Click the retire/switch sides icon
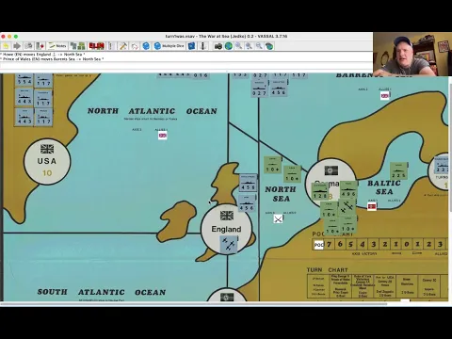 [40, 46]
